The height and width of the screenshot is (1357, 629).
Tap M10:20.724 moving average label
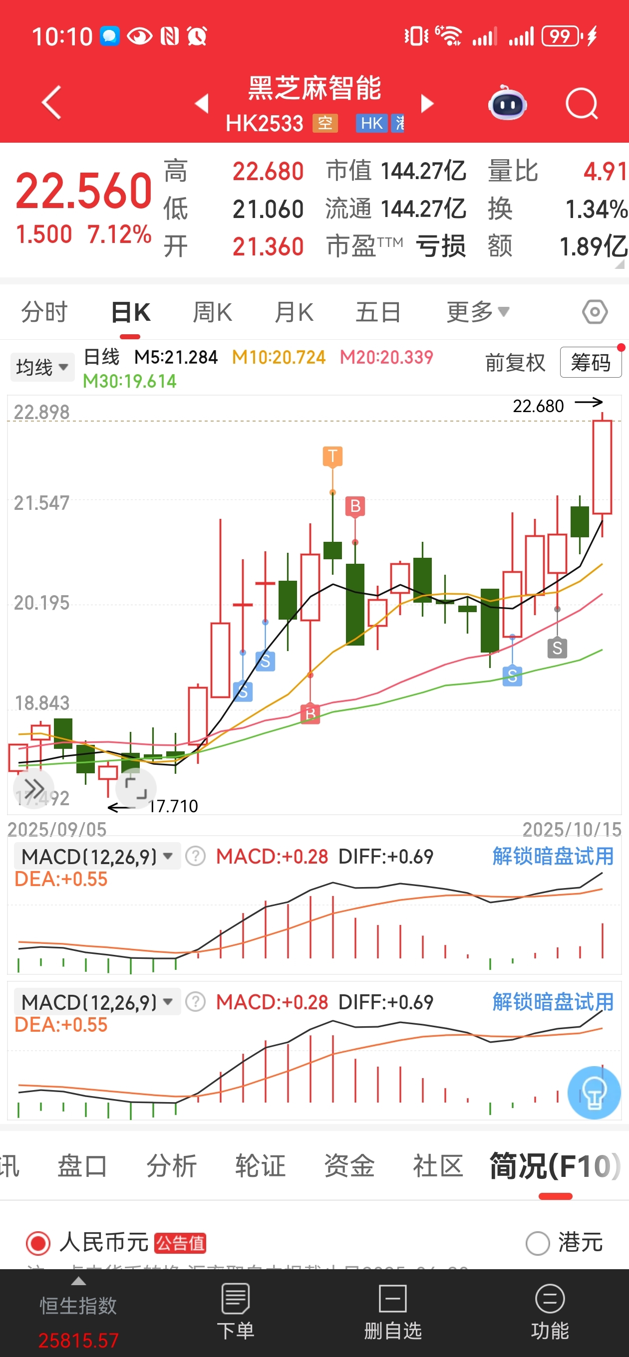279,357
